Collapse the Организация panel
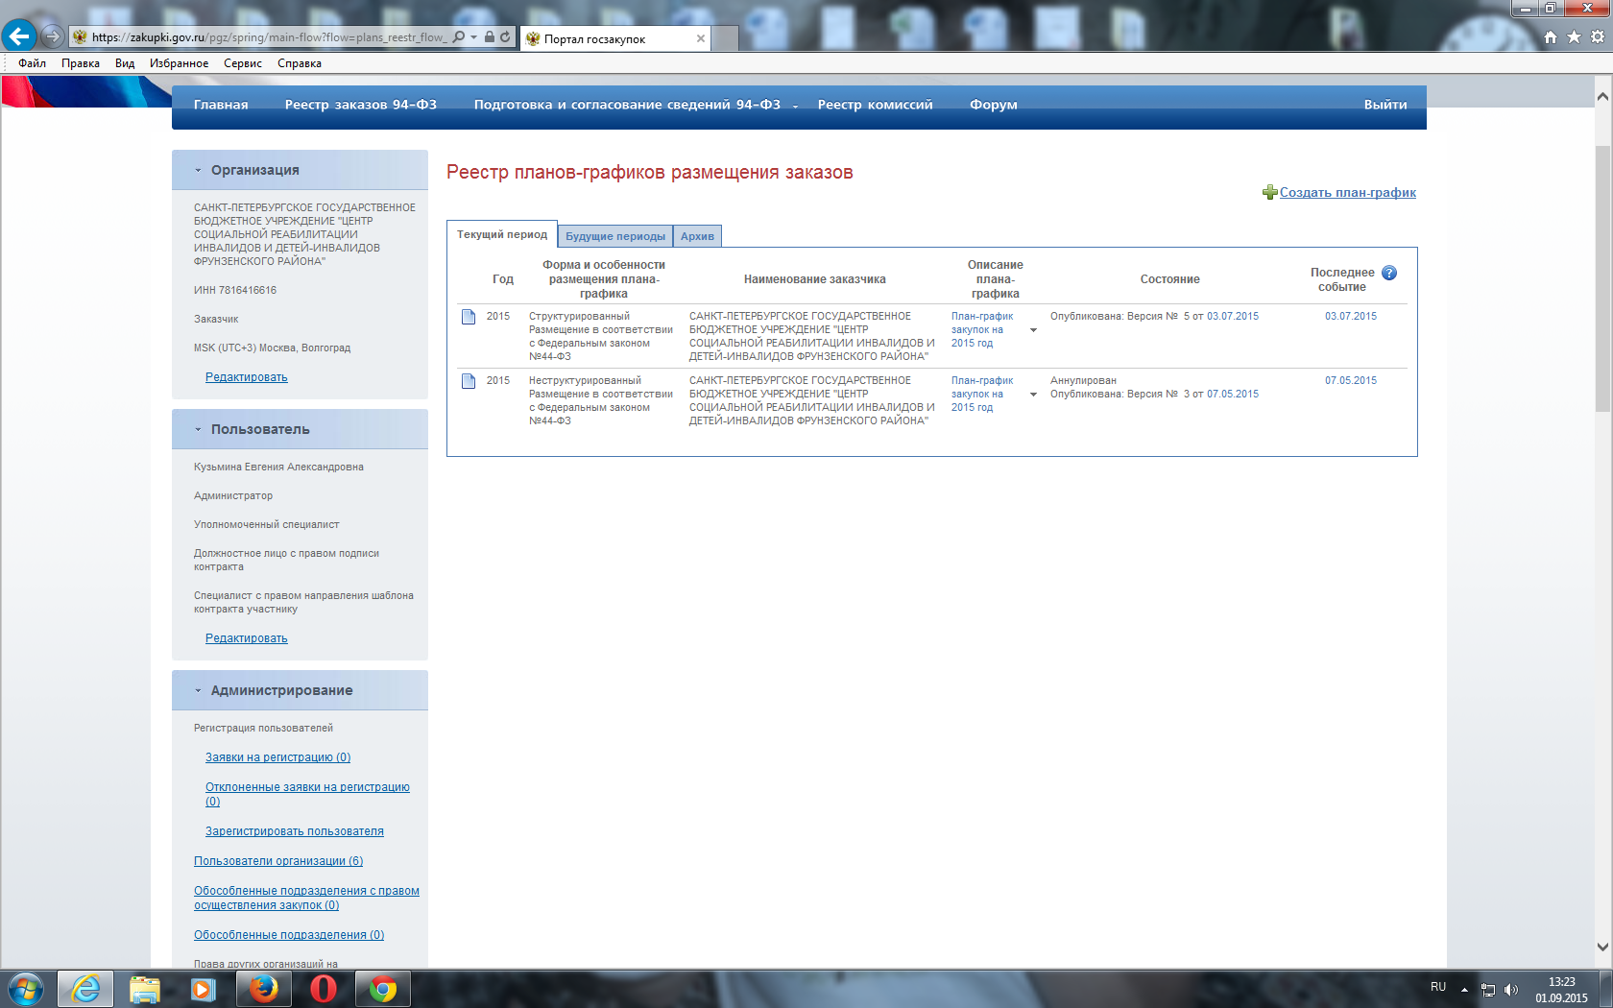 click(x=198, y=170)
